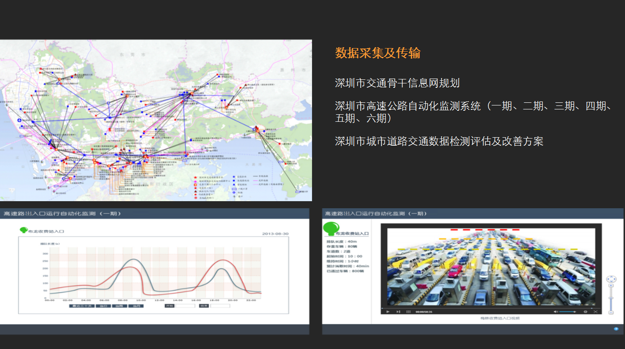
Task: Click the queue length line chart
Action: point(153,273)
